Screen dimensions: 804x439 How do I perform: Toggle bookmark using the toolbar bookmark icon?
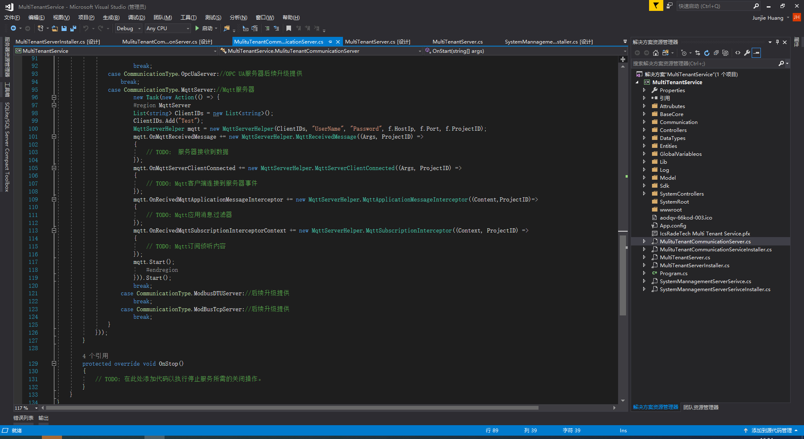click(289, 28)
